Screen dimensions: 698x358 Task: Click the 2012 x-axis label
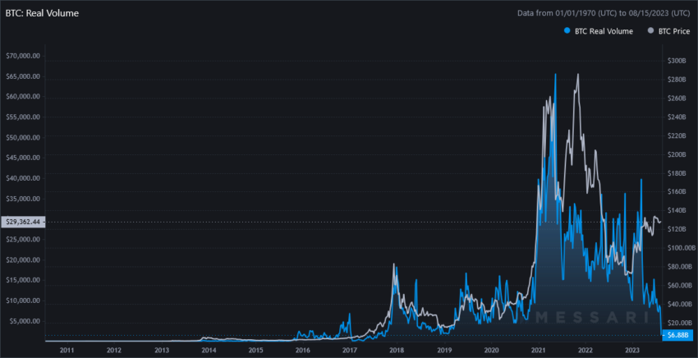[114, 350]
